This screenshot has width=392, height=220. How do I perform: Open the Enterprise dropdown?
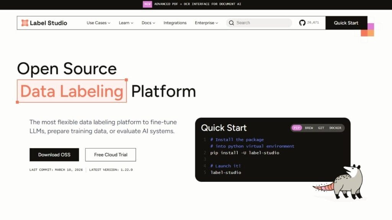pos(206,23)
